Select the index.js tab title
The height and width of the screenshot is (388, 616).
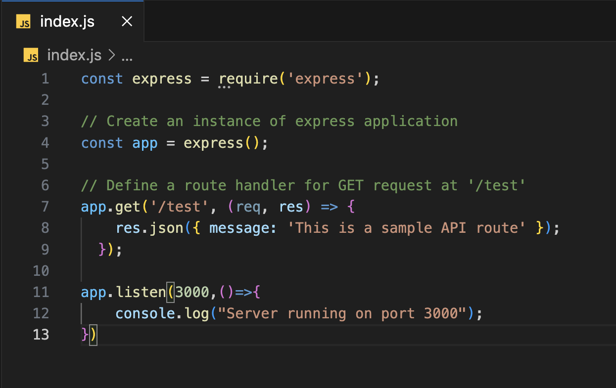pyautogui.click(x=67, y=22)
